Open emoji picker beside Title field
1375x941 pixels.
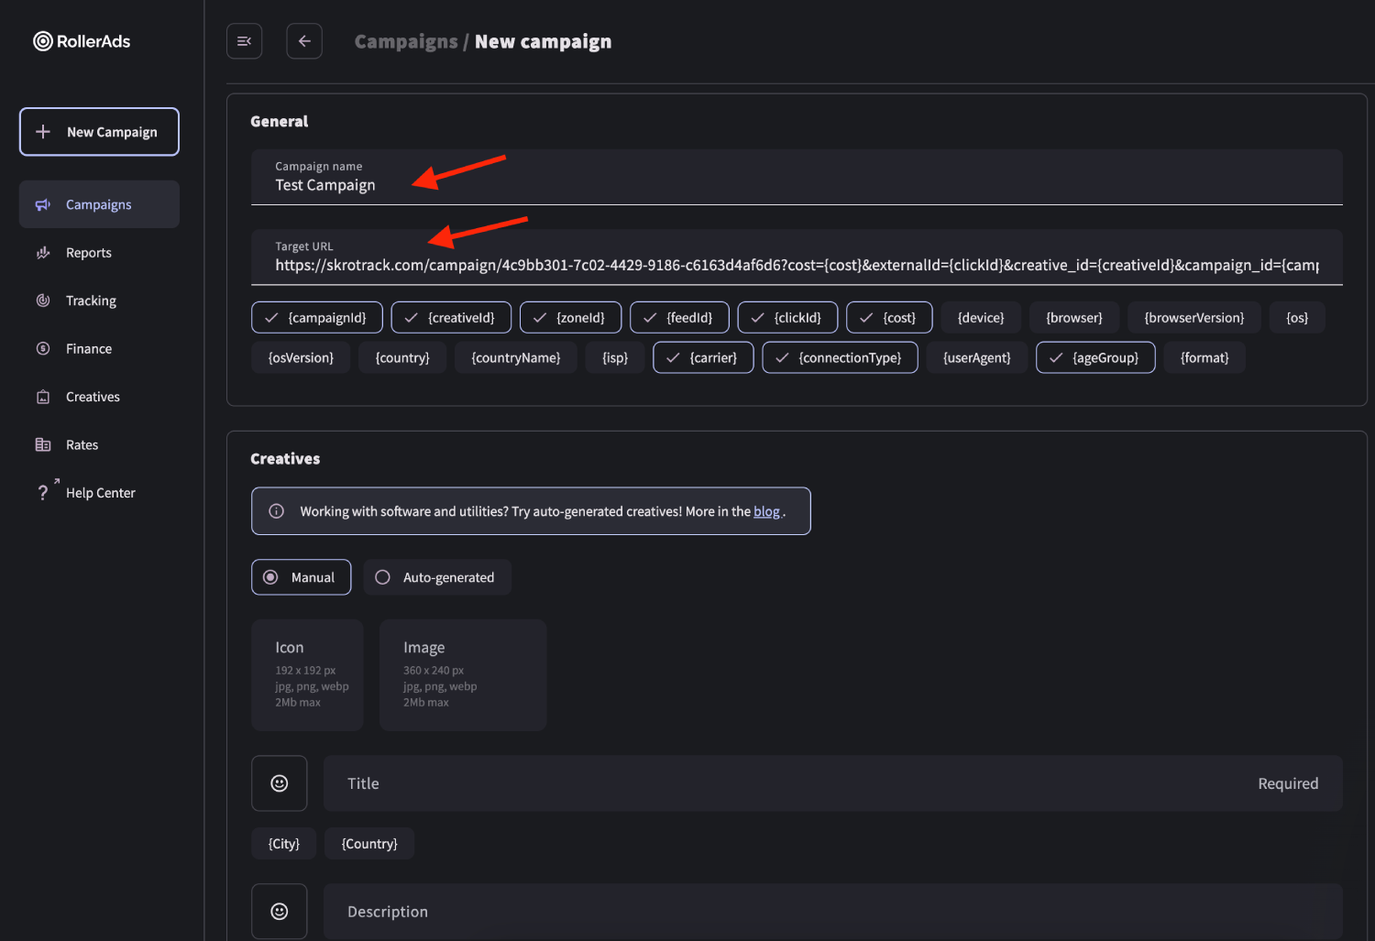tap(280, 783)
